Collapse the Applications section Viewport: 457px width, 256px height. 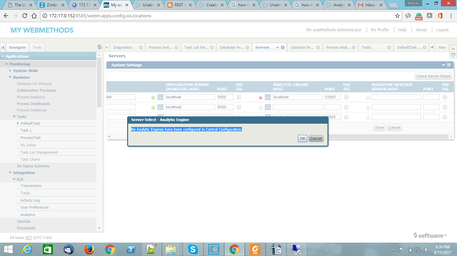(x=3, y=56)
